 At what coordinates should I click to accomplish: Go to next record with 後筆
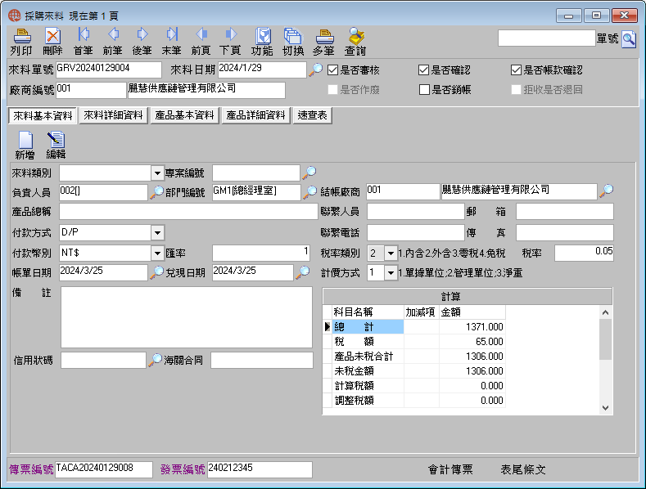coord(142,42)
